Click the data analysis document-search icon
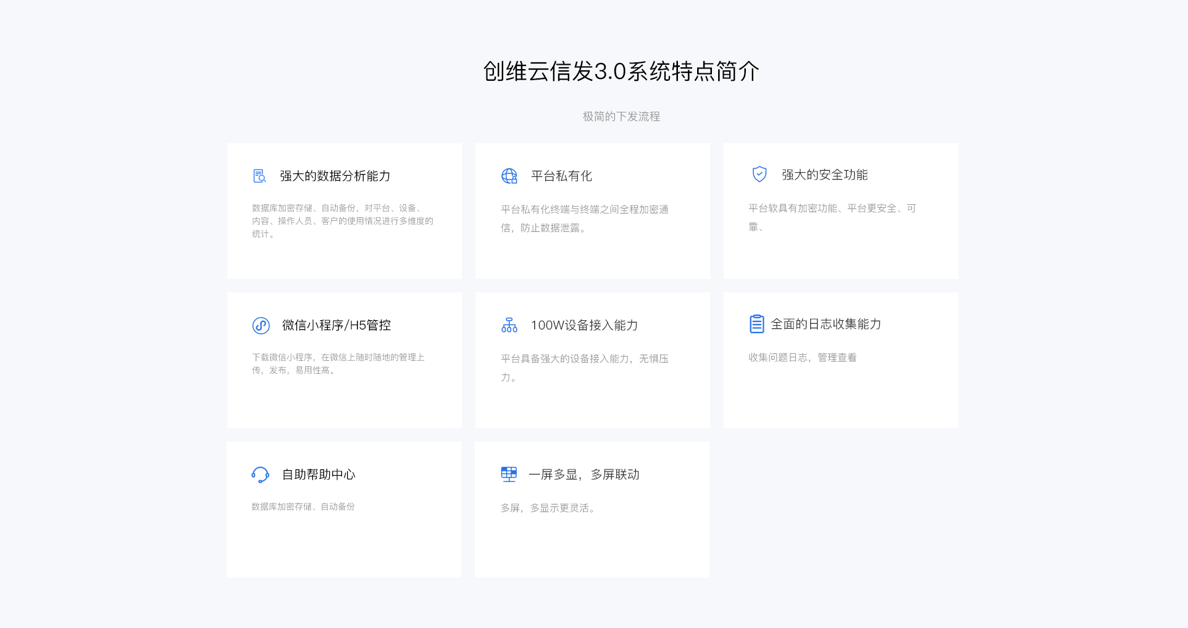The height and width of the screenshot is (628, 1188). tap(259, 176)
